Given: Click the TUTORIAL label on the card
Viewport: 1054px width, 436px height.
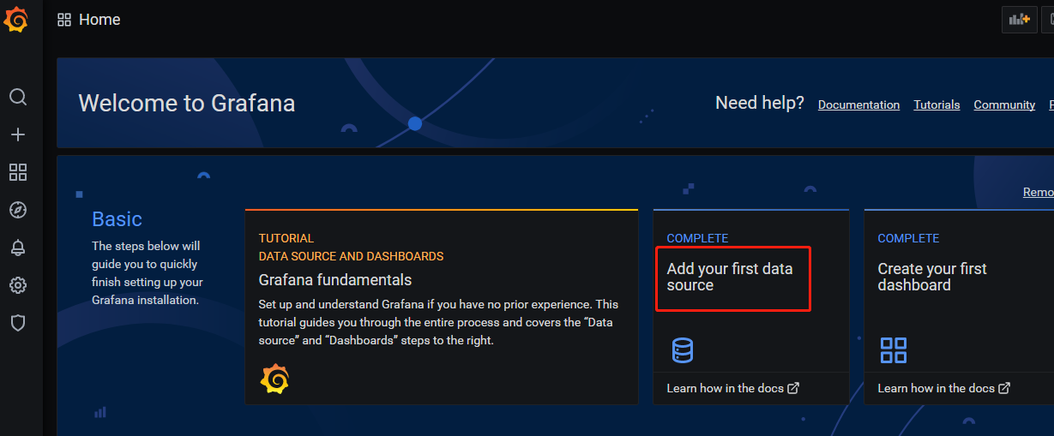Looking at the screenshot, I should [286, 238].
